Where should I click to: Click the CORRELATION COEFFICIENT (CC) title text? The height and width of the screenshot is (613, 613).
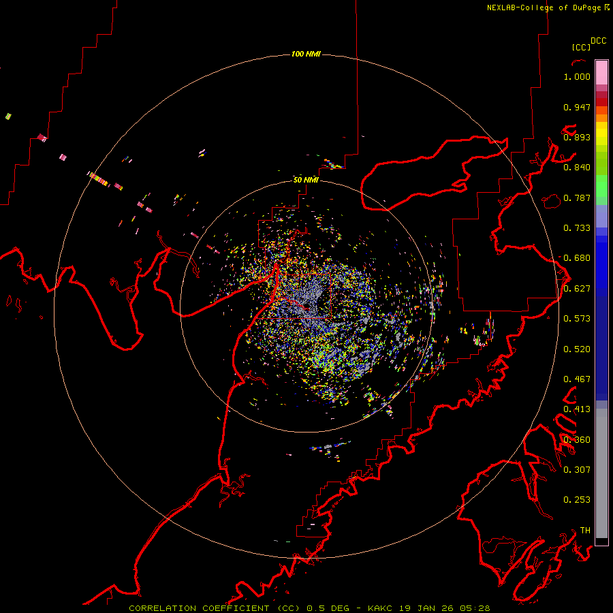pyautogui.click(x=215, y=608)
